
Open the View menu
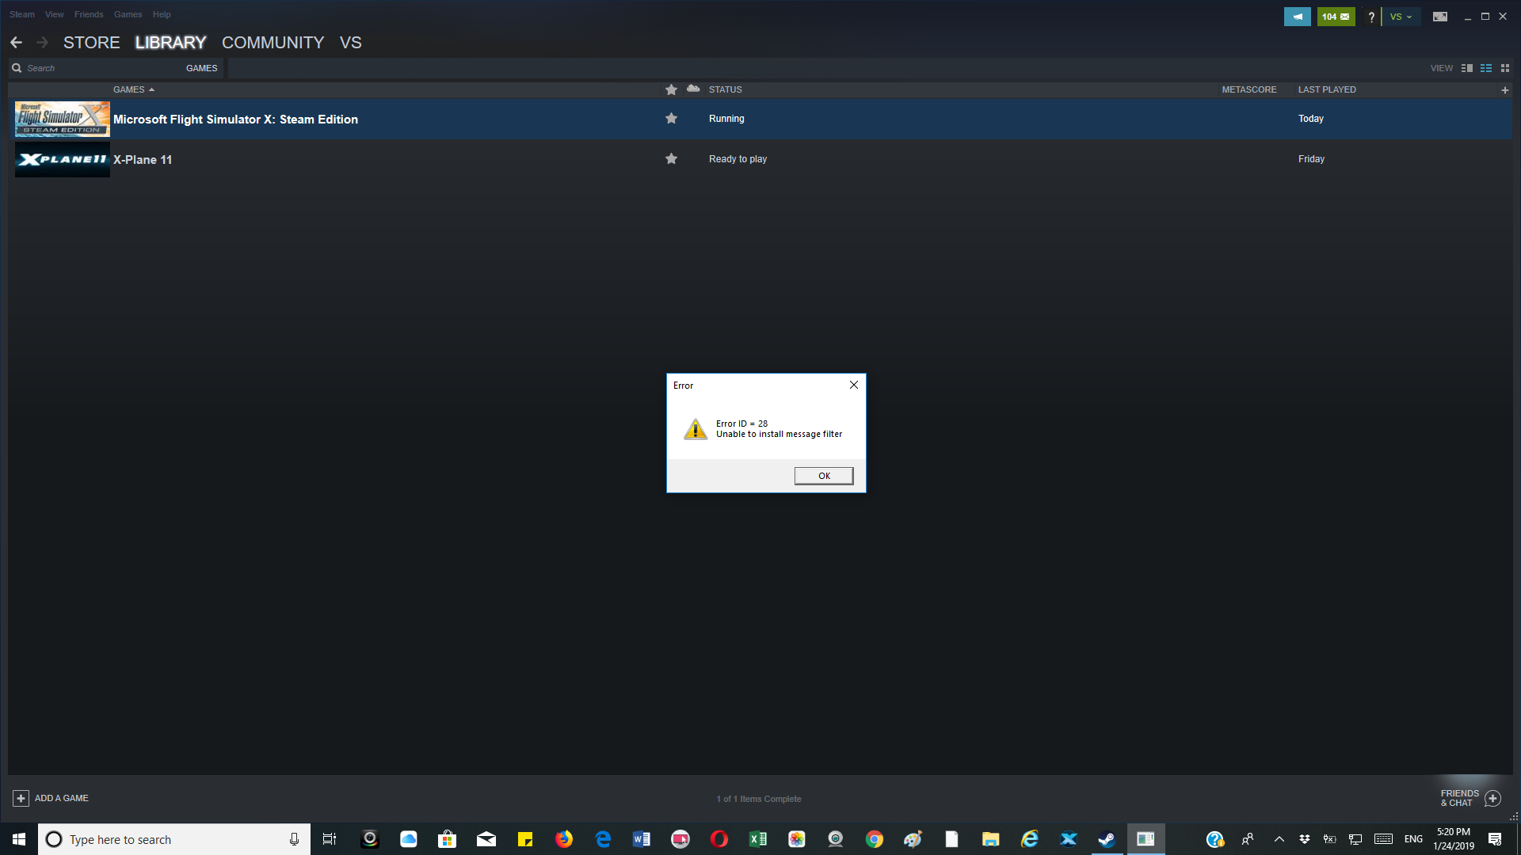55,14
